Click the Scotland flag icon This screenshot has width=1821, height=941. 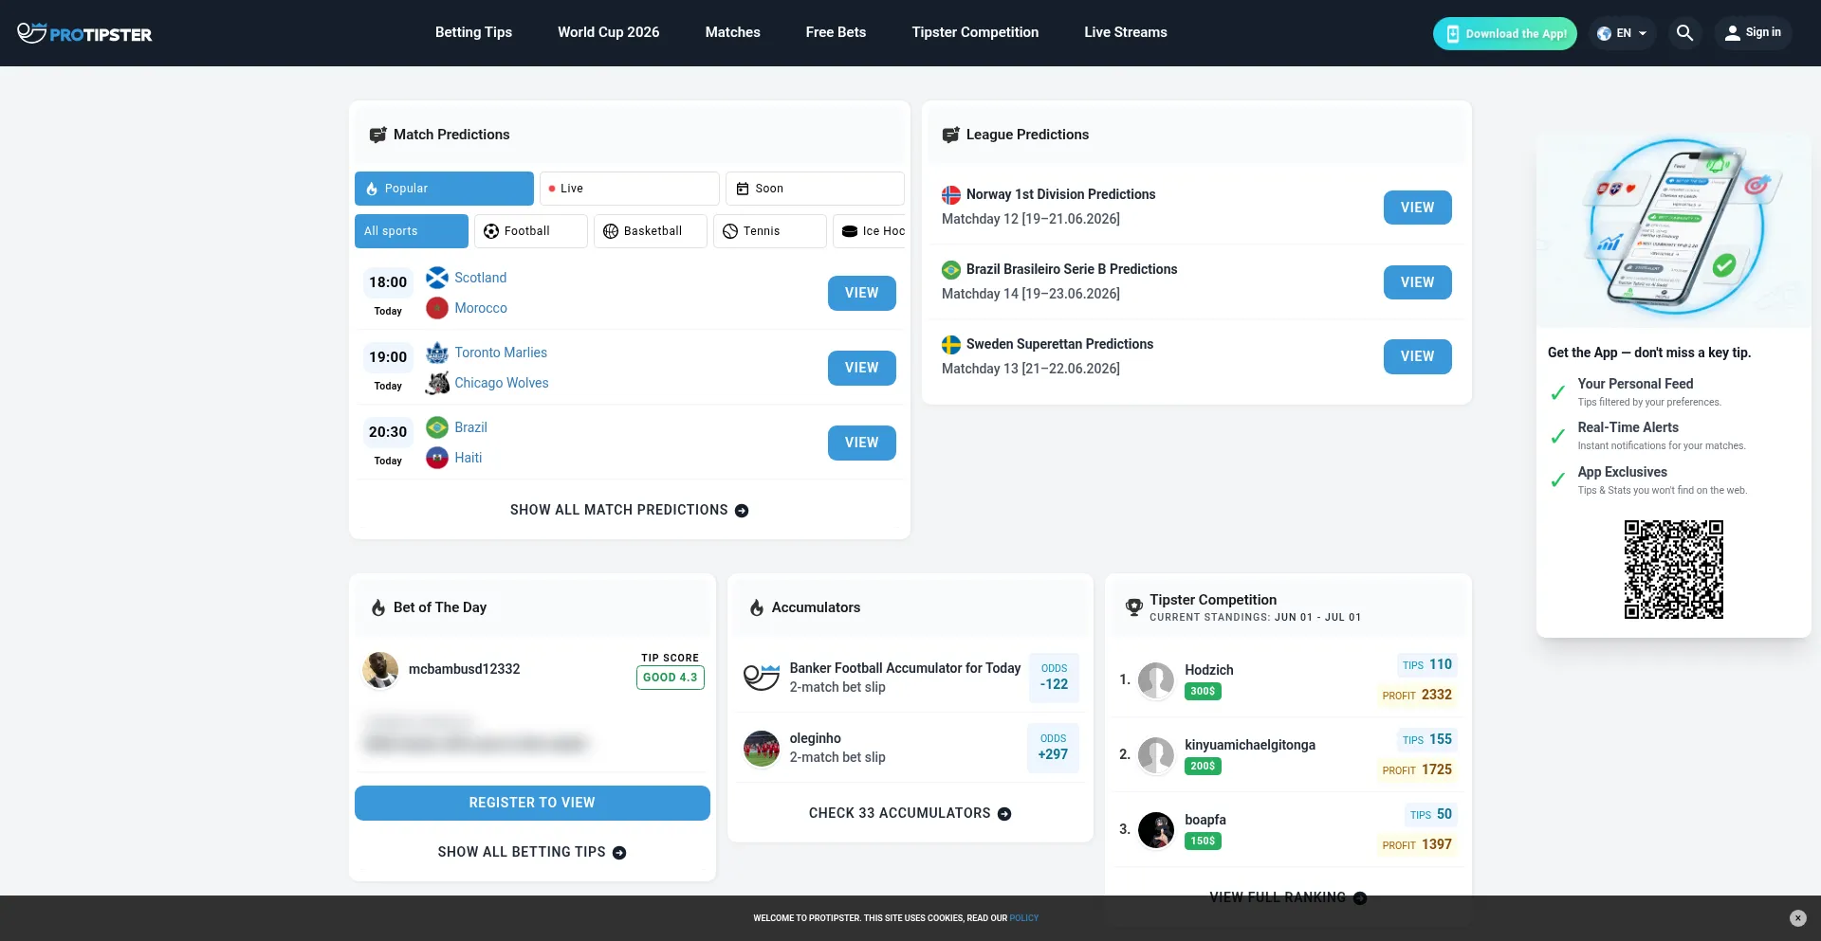click(x=437, y=278)
